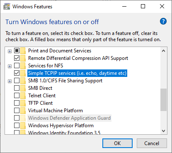Image resolution: width=172 pixels, height=153 pixels.
Task: Click folder icon beside Virtual Machine Platform
Action: (23, 111)
